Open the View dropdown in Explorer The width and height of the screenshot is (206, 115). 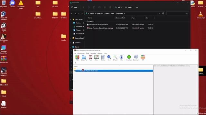128,7
